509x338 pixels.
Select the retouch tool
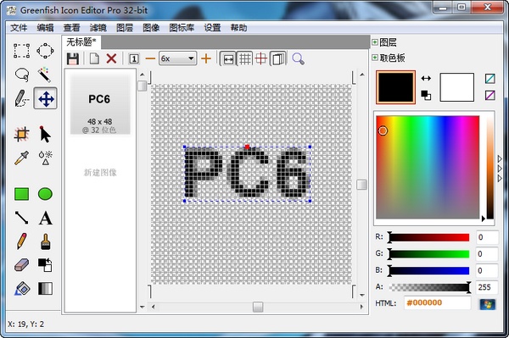pos(45,158)
